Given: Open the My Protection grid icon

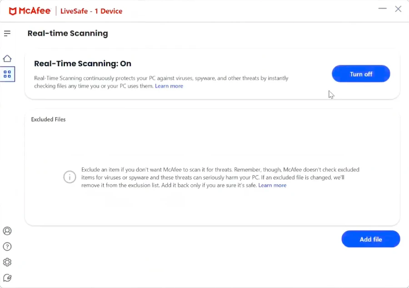Looking at the screenshot, I should (7, 74).
